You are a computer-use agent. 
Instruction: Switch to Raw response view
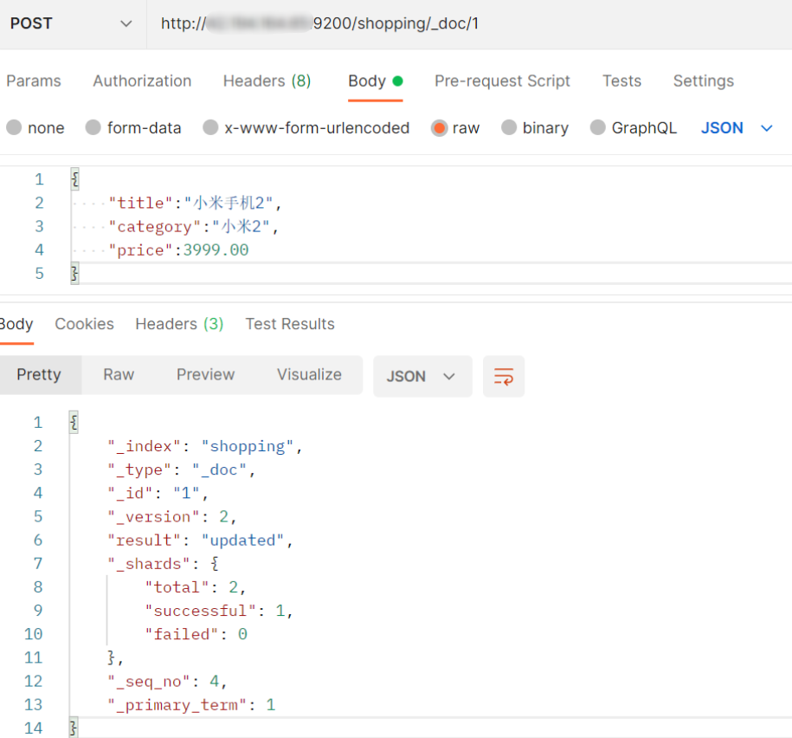pos(119,375)
